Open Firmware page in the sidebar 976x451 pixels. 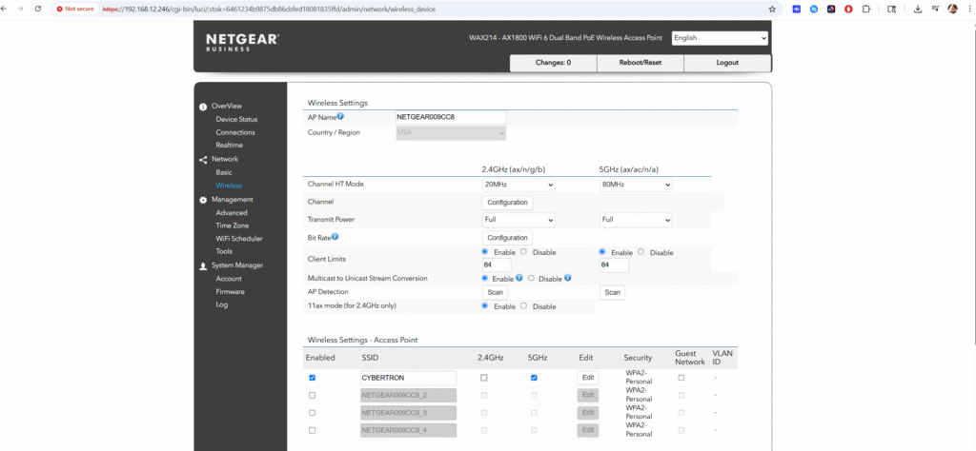pyautogui.click(x=231, y=291)
